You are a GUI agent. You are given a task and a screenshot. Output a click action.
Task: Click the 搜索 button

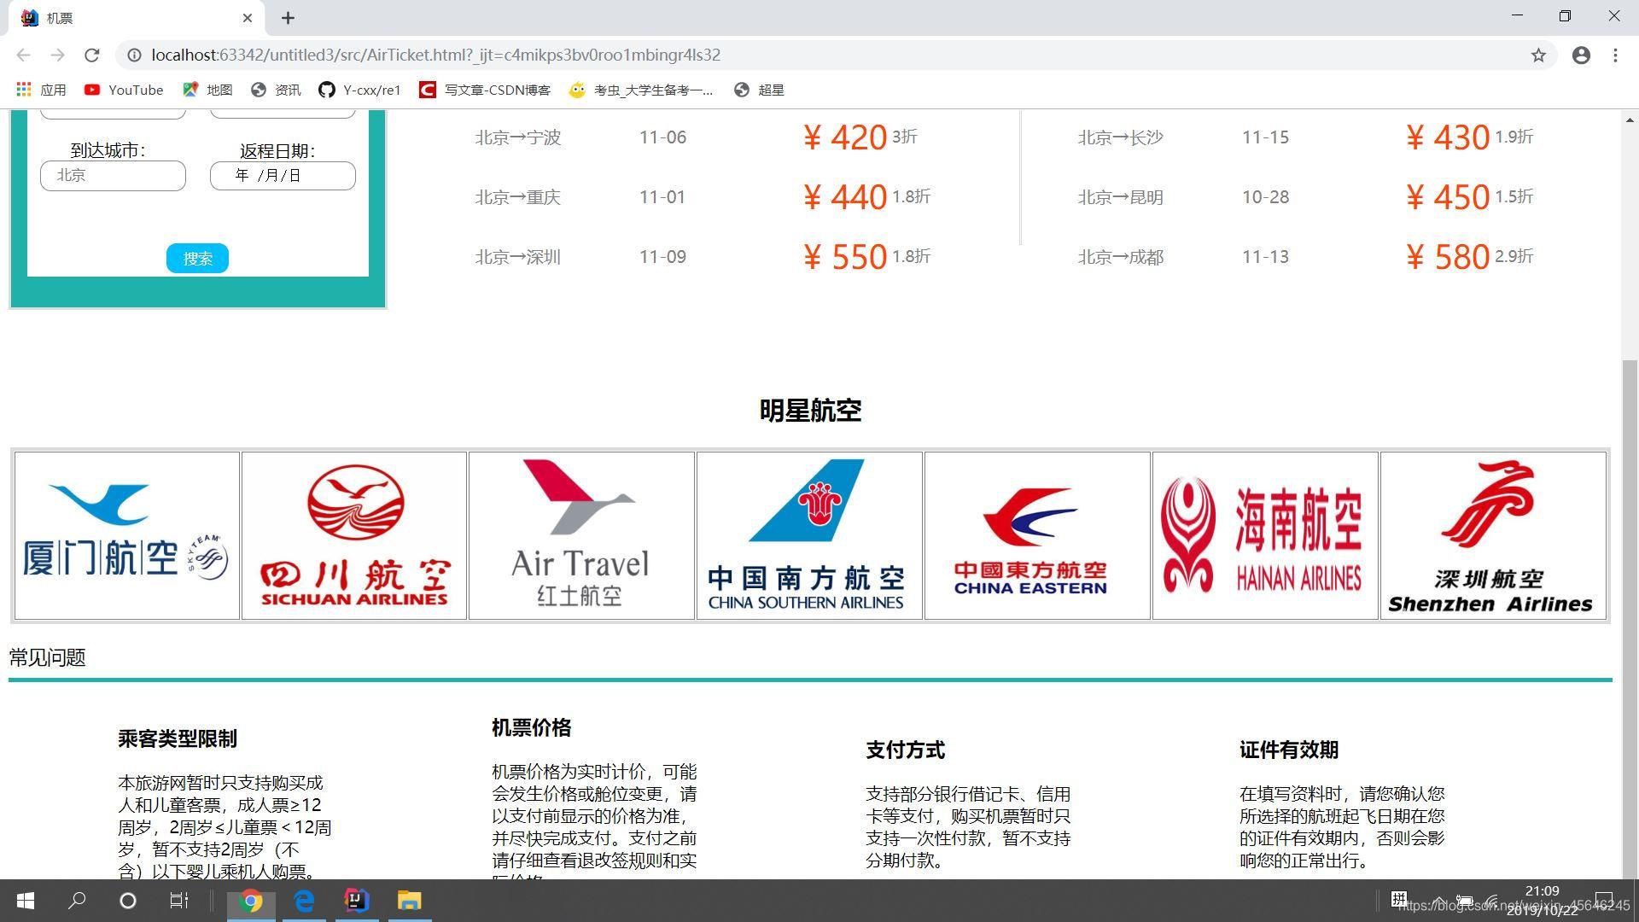(x=197, y=259)
